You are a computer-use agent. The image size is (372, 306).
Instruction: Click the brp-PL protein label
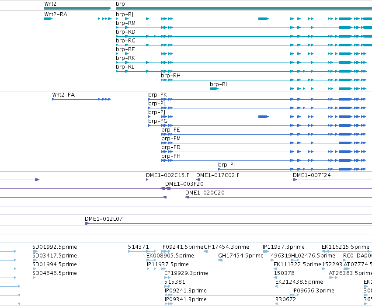point(157,104)
